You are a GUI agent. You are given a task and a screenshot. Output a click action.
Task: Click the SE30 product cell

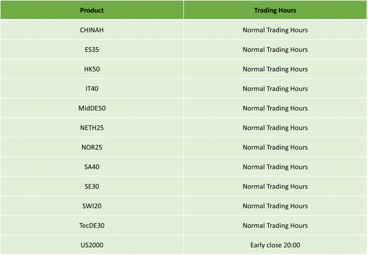pyautogui.click(x=92, y=186)
